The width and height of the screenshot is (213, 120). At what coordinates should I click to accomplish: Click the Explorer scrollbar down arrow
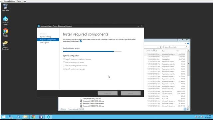click(x=188, y=107)
